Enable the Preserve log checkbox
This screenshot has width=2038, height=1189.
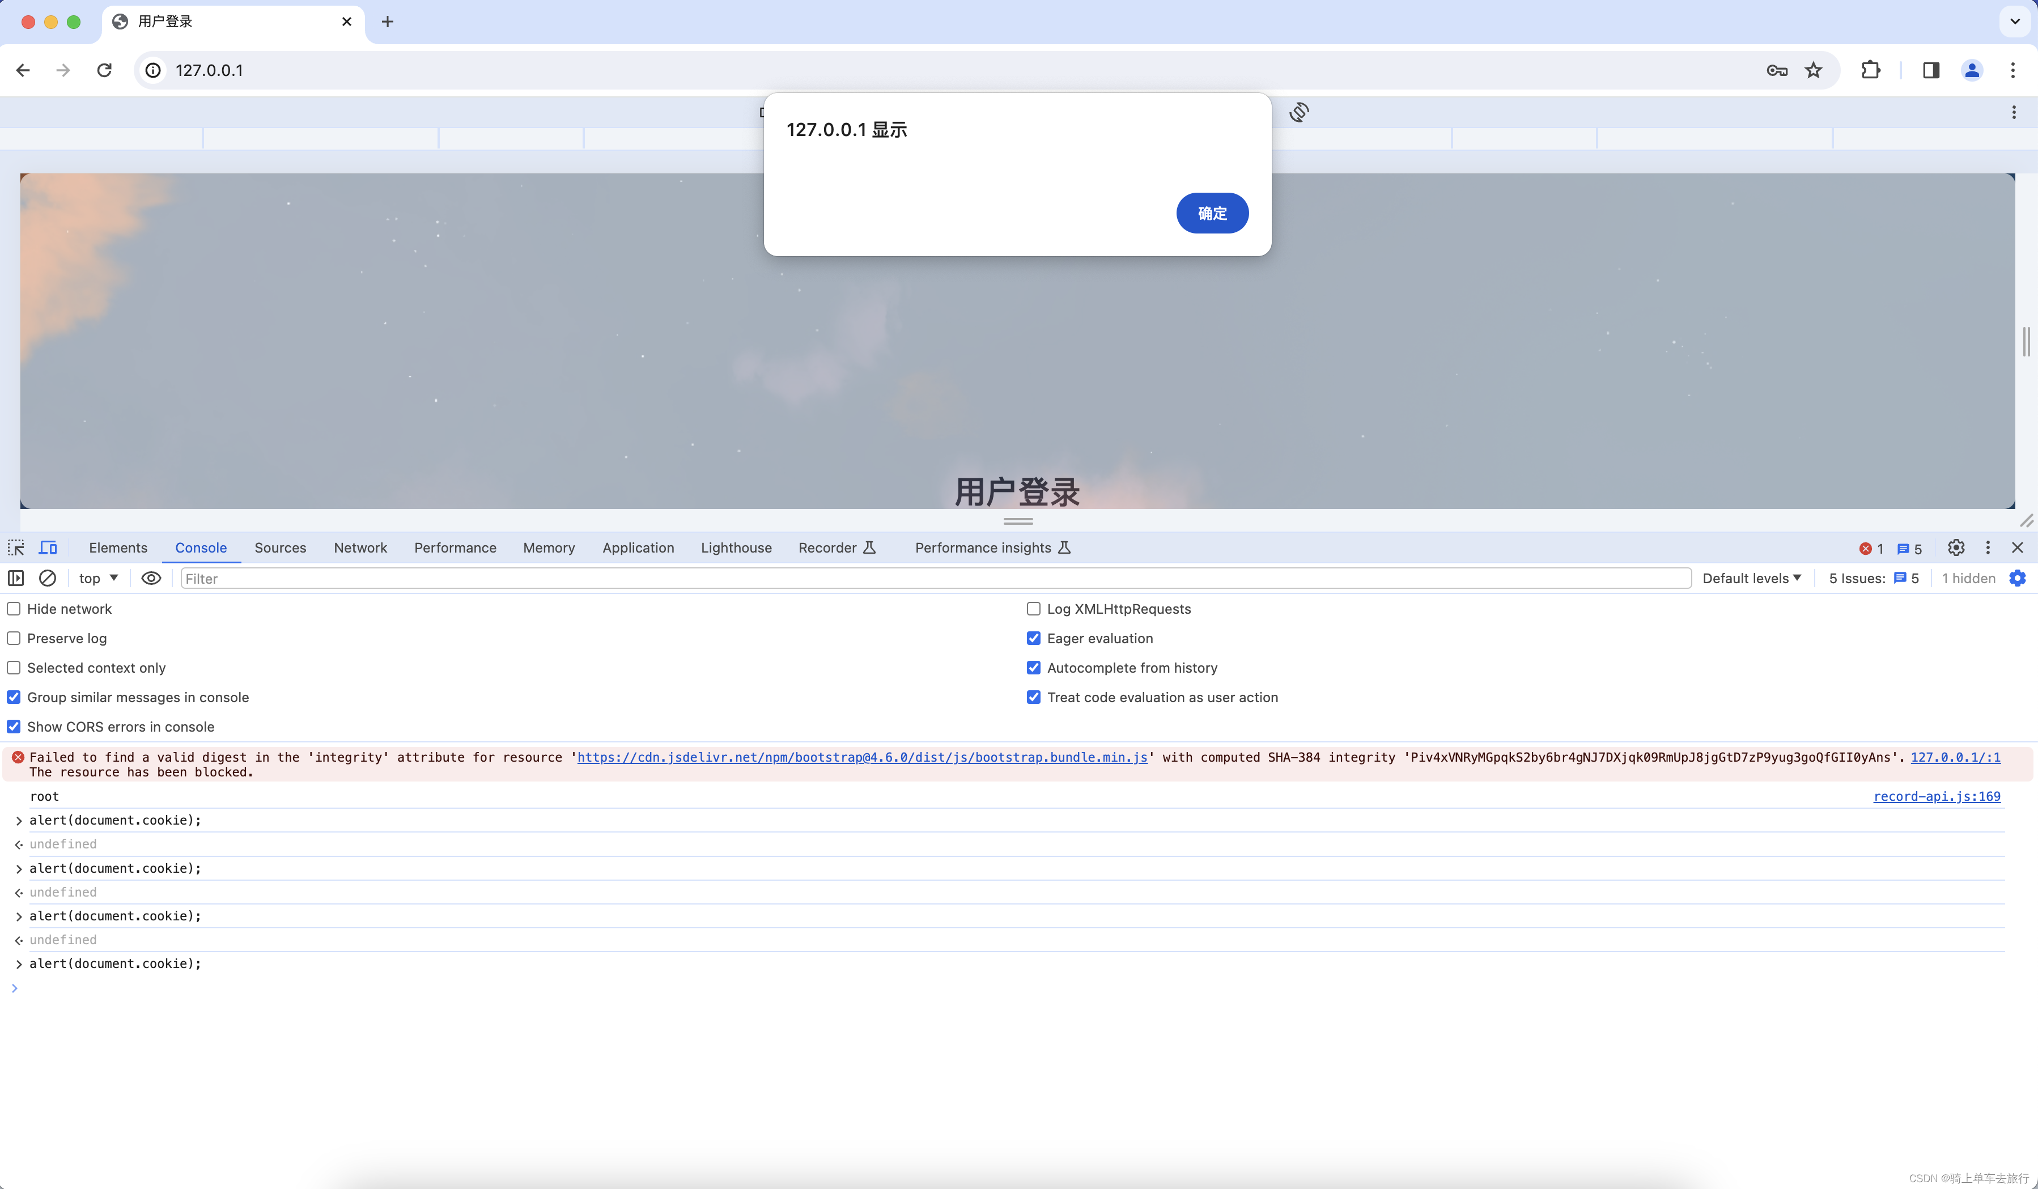pos(14,638)
